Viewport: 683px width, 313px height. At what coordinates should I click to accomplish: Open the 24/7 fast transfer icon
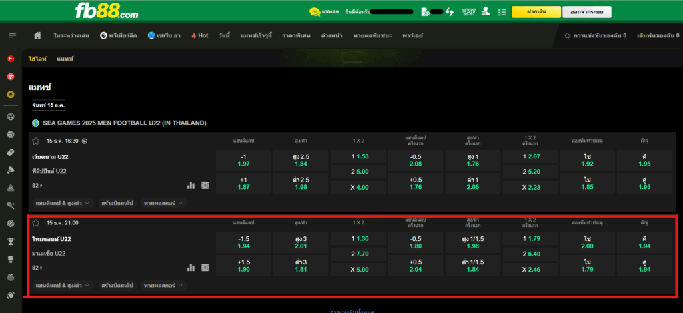(x=468, y=12)
